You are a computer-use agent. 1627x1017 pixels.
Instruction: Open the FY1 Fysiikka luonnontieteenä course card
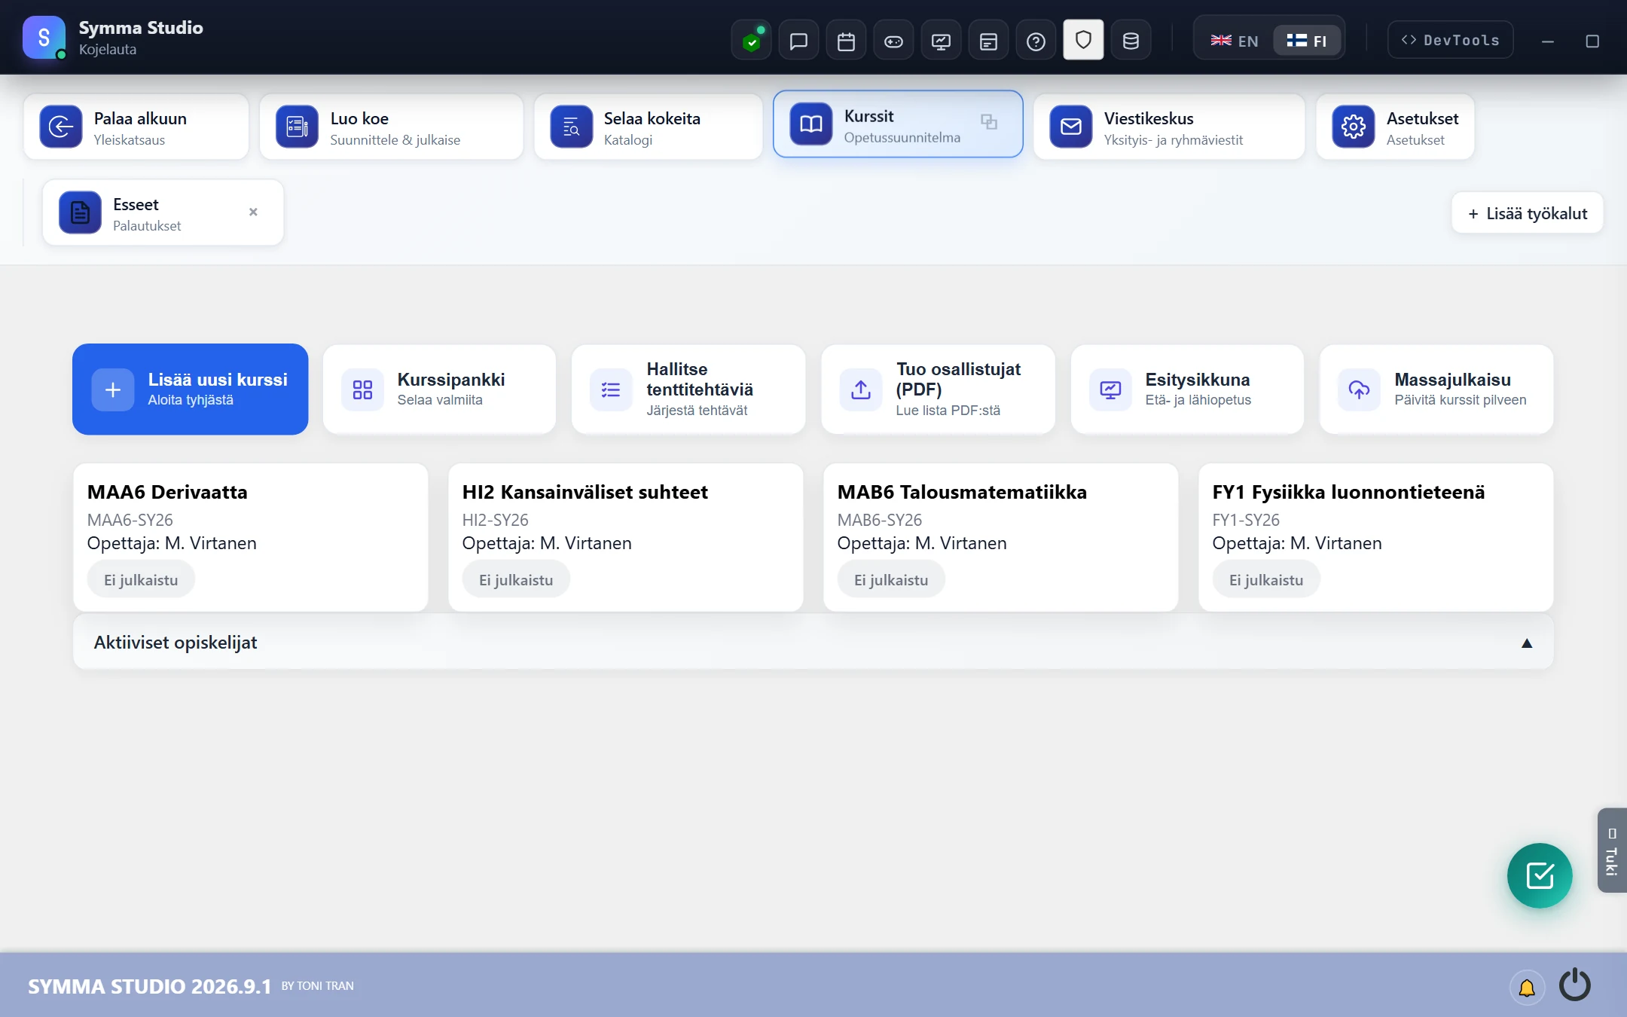point(1376,537)
